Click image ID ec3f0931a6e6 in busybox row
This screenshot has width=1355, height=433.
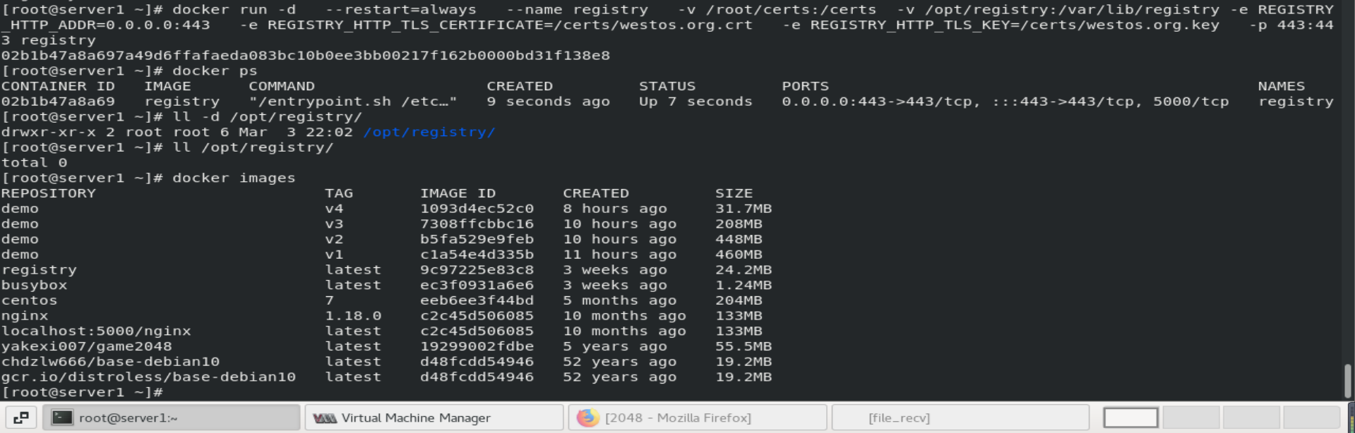pyautogui.click(x=477, y=285)
